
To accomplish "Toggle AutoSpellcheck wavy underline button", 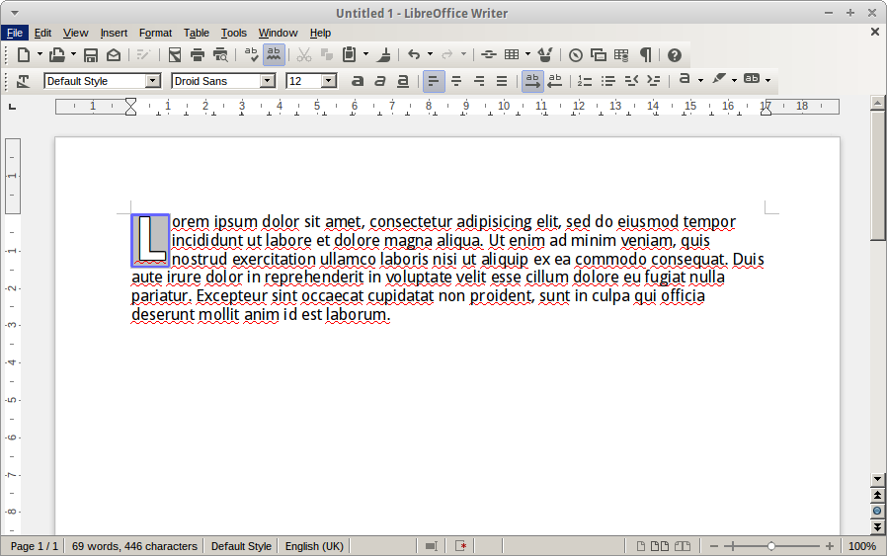I will 274,55.
